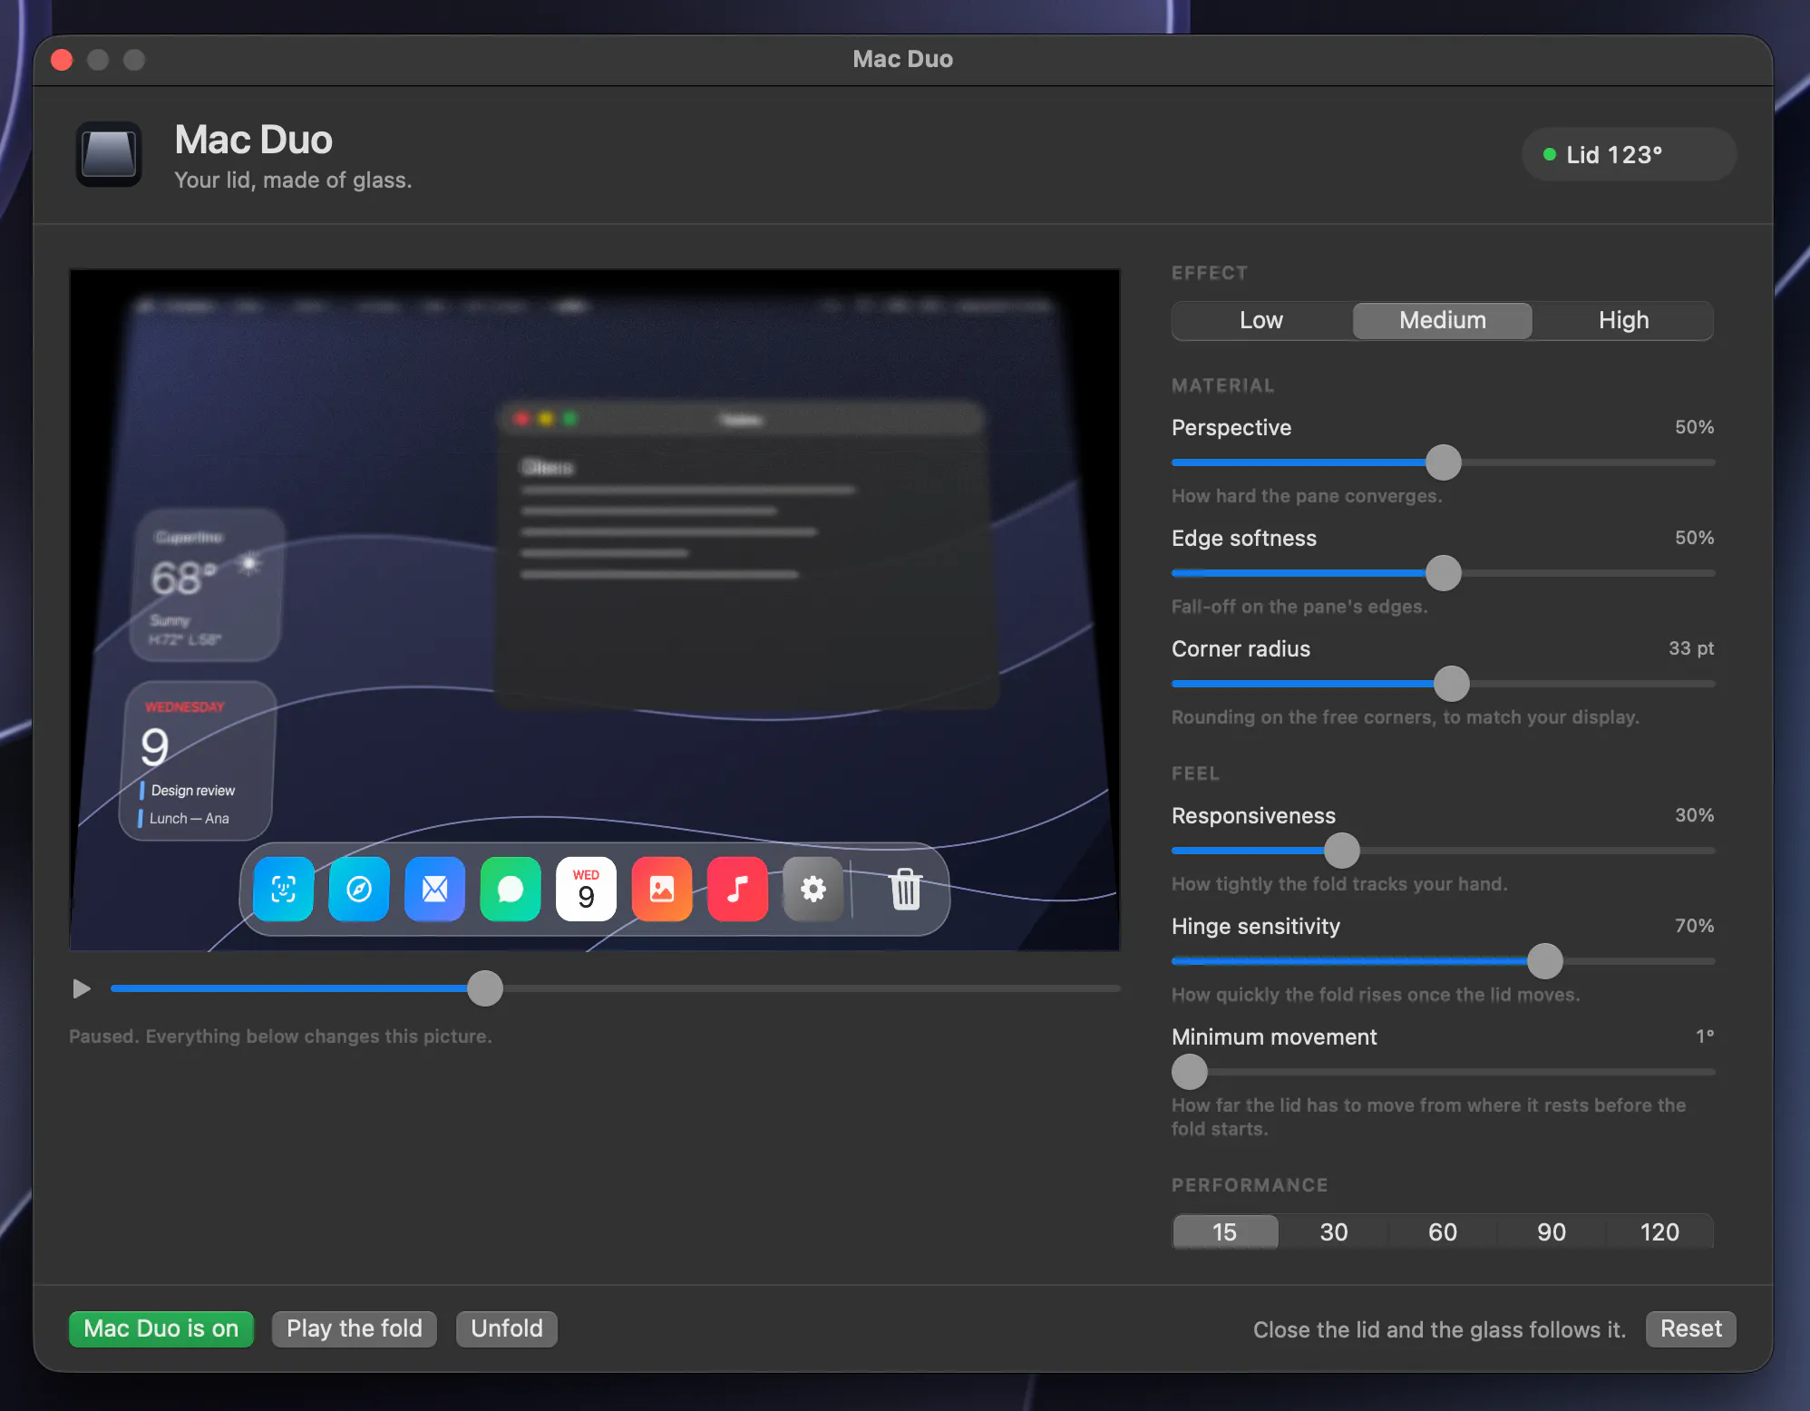This screenshot has height=1411, width=1810.
Task: Click the Safari compass icon in preview dock
Action: point(359,889)
